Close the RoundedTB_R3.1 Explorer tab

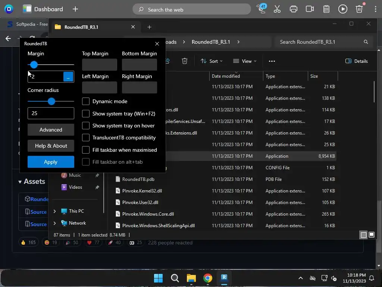coord(133,27)
